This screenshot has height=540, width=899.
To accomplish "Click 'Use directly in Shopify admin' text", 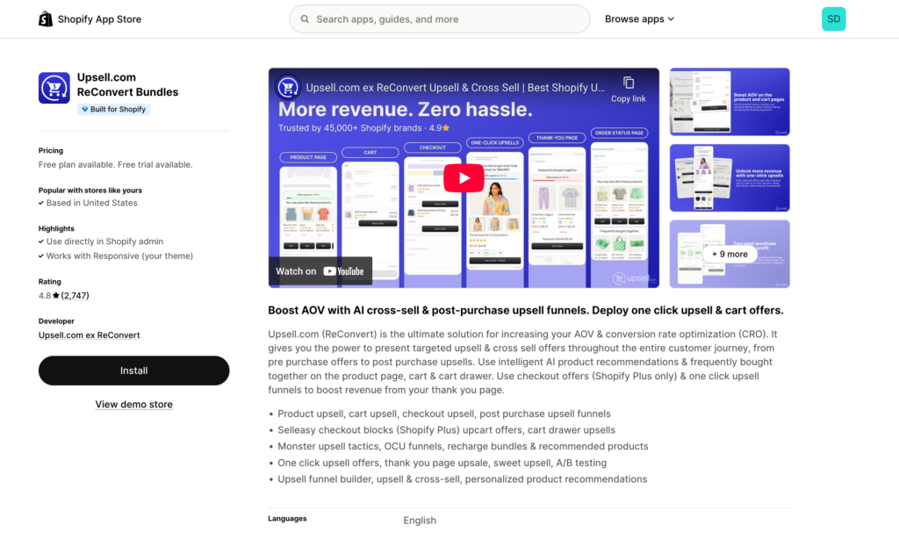I will (x=104, y=241).
